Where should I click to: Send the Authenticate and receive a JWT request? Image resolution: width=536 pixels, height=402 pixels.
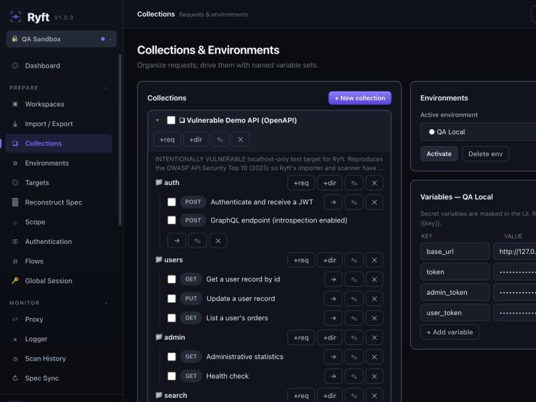(x=333, y=202)
